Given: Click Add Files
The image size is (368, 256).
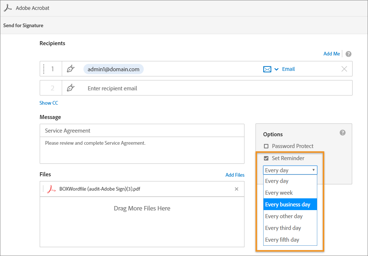Looking at the screenshot, I should coord(235,175).
